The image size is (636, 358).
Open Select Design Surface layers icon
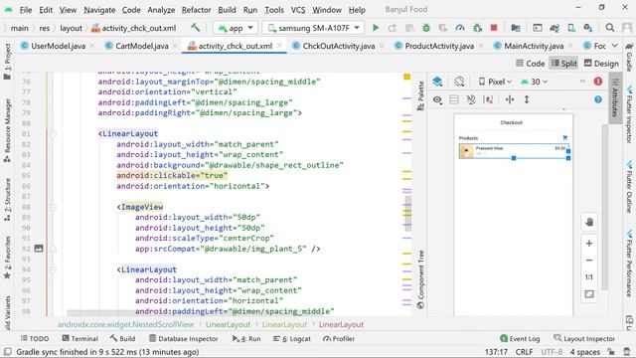pyautogui.click(x=437, y=82)
